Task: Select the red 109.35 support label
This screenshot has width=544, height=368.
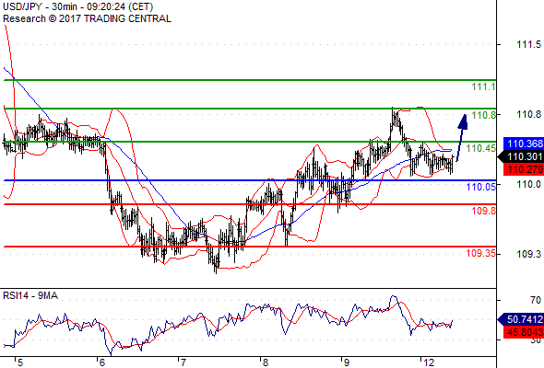Action: (481, 253)
